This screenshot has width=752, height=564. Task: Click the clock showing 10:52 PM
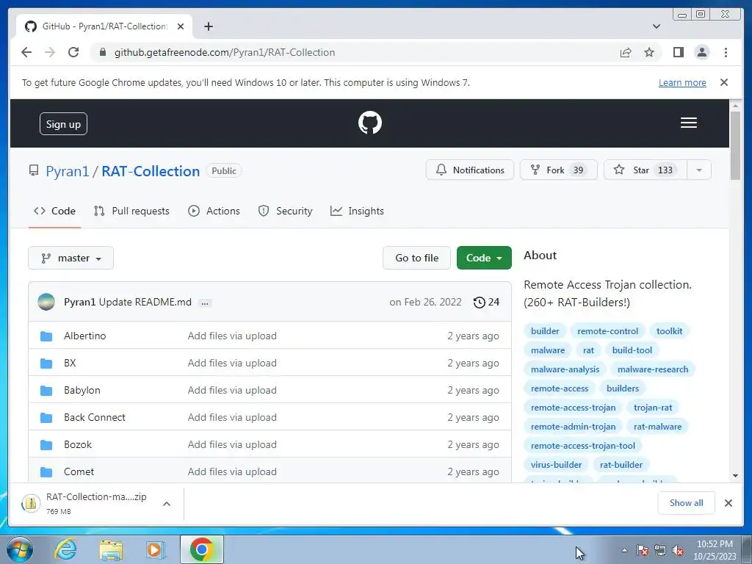click(x=715, y=544)
